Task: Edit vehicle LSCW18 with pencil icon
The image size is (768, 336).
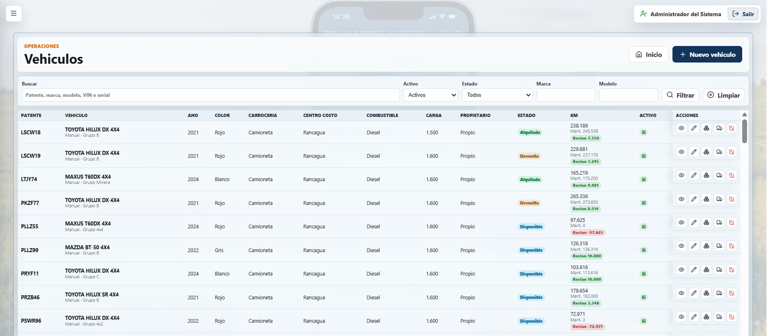Action: coord(694,128)
